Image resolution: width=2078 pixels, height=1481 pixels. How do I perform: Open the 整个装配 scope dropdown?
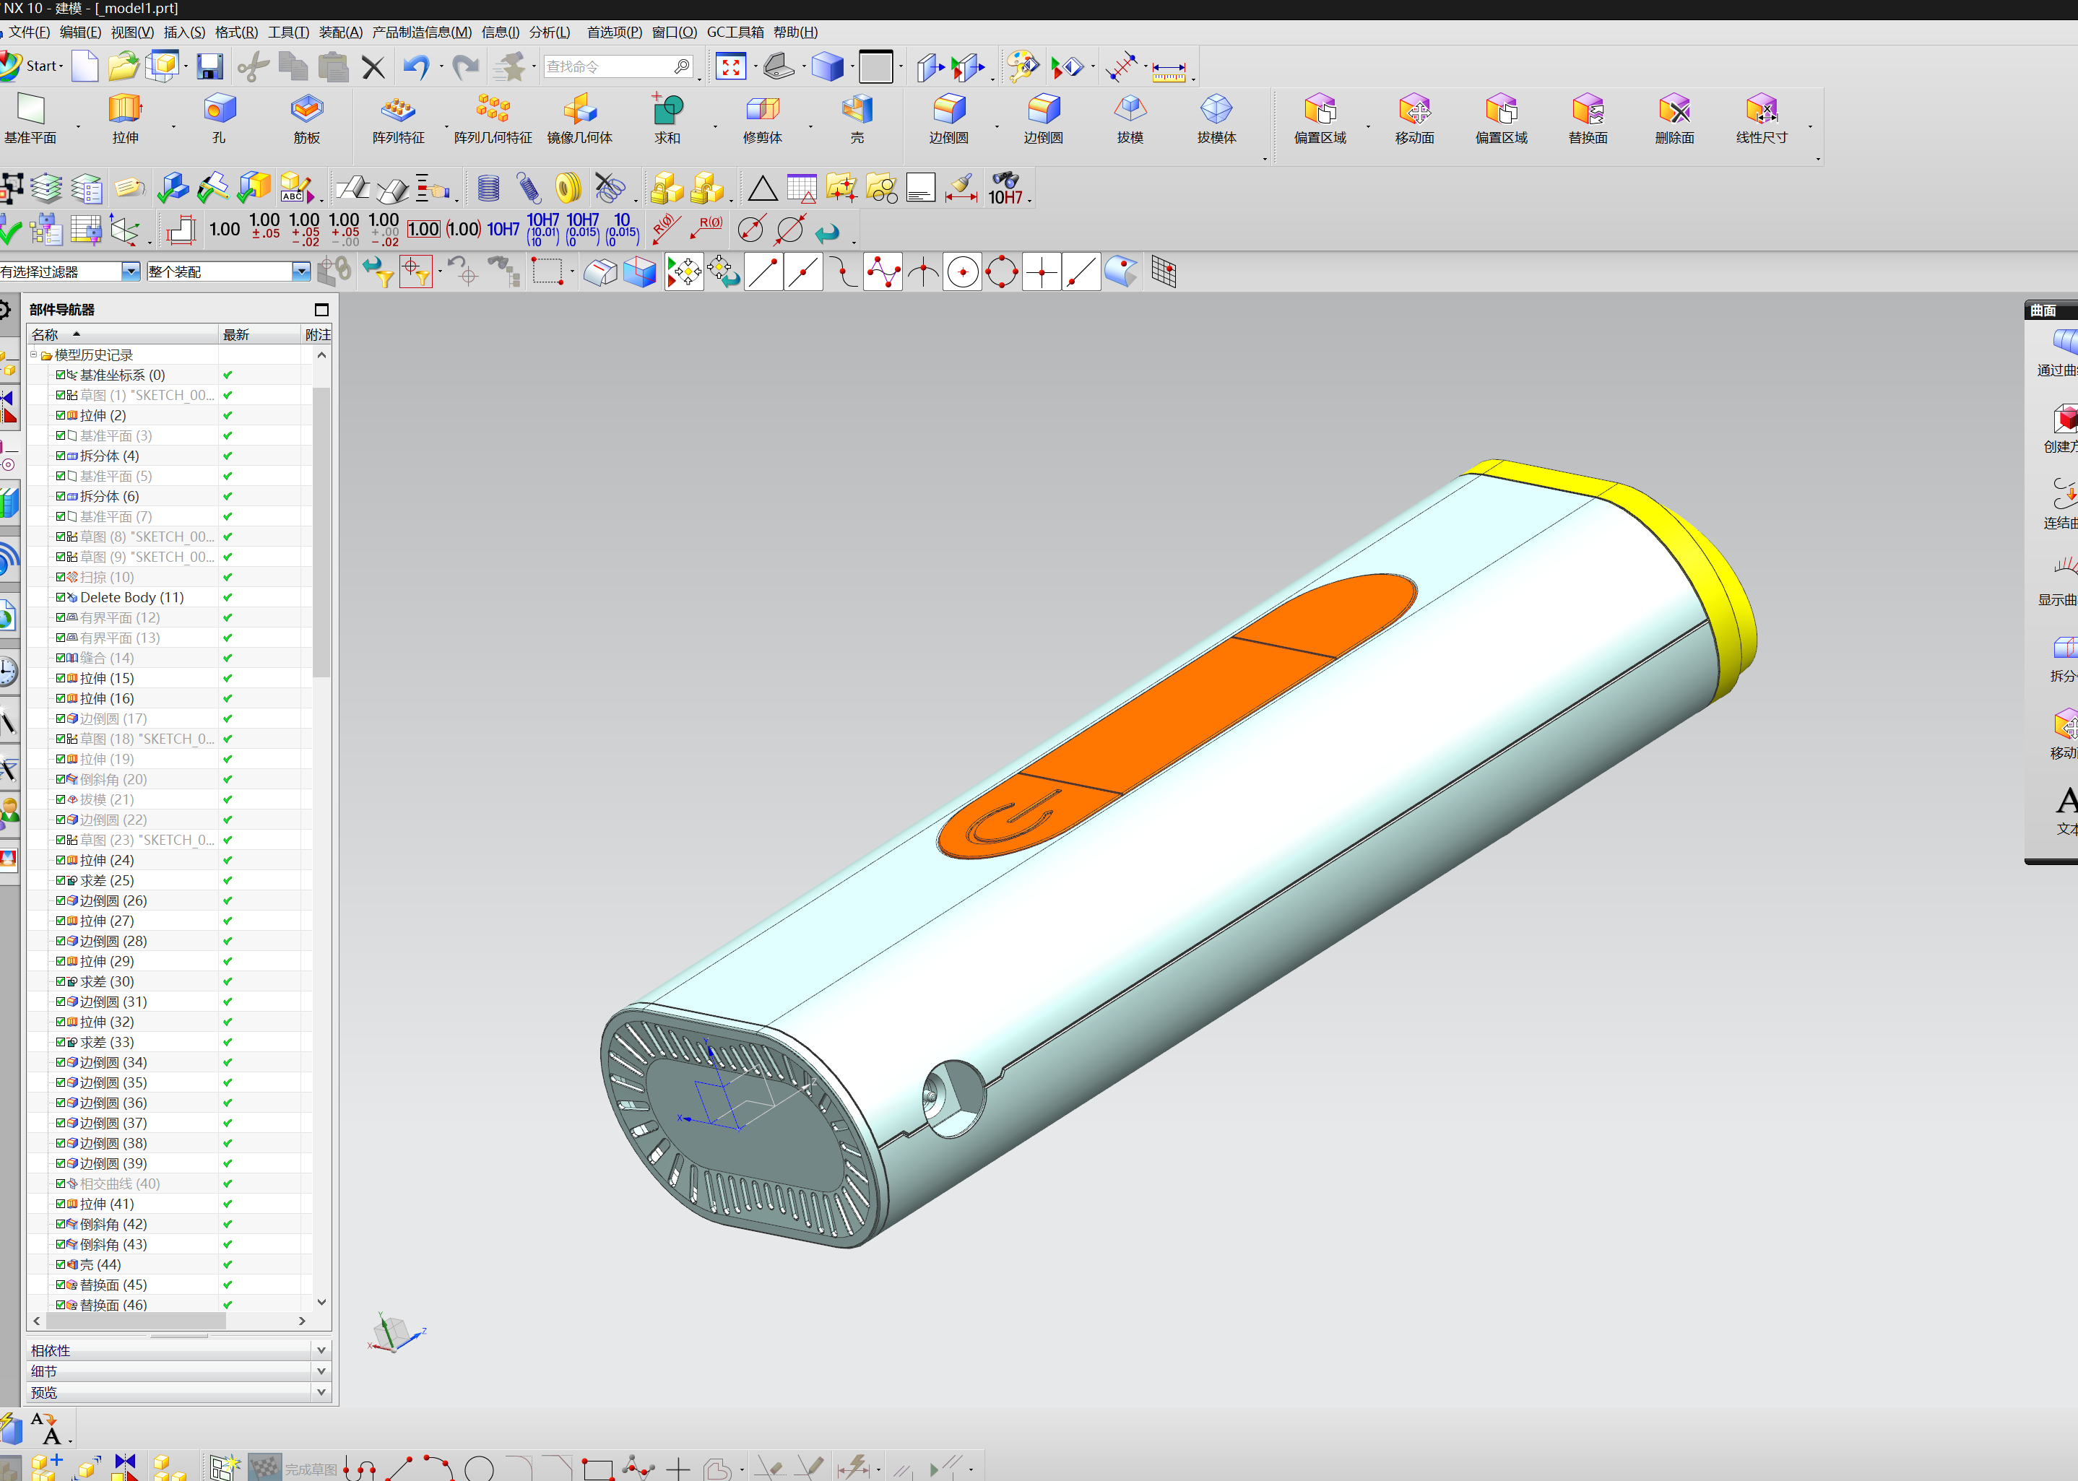(300, 272)
